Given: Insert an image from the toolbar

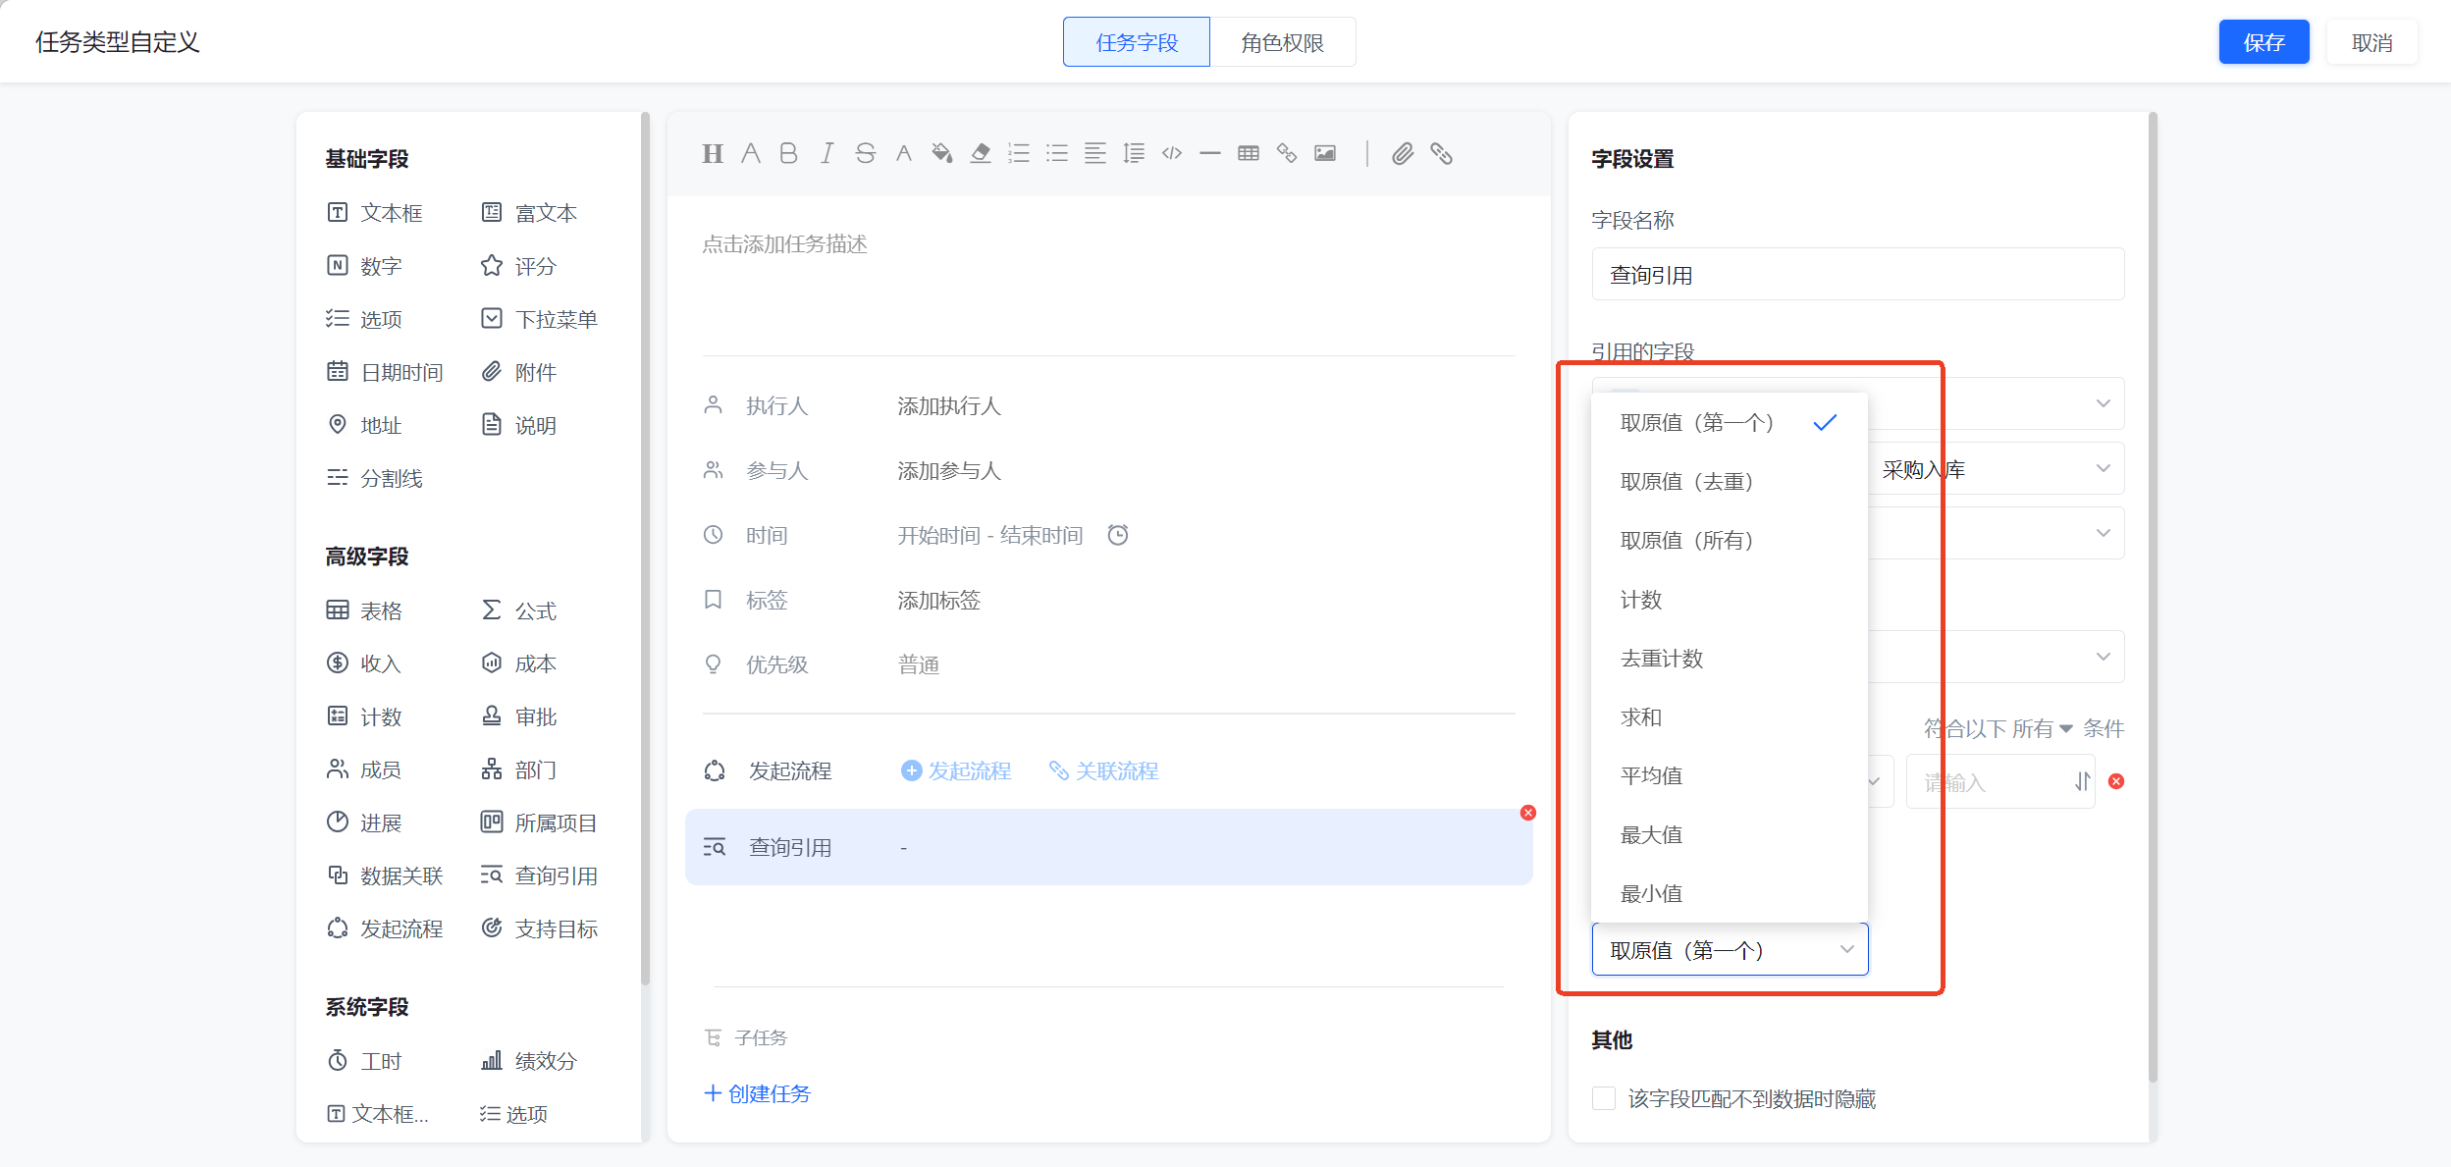Looking at the screenshot, I should click(1325, 153).
